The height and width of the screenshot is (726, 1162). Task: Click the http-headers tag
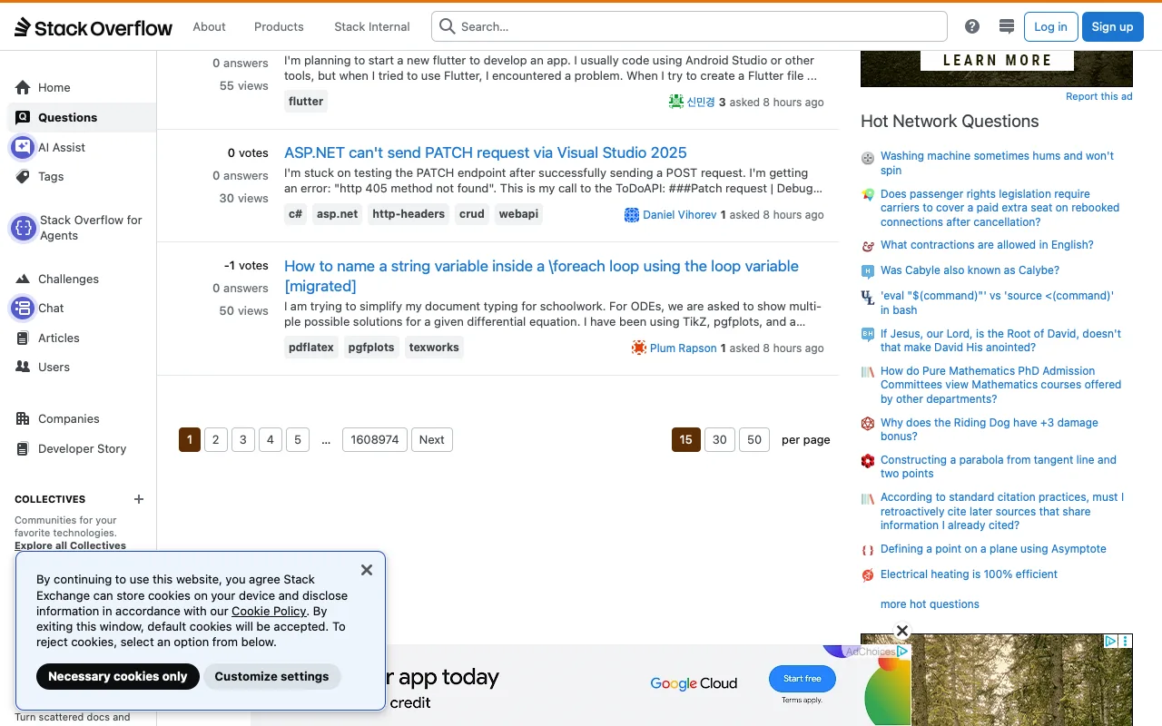tap(409, 214)
